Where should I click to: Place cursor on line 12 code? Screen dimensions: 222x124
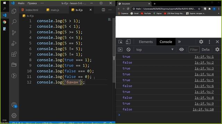point(61,82)
